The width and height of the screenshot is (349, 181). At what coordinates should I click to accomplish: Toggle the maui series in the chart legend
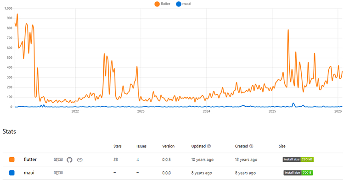click(183, 4)
